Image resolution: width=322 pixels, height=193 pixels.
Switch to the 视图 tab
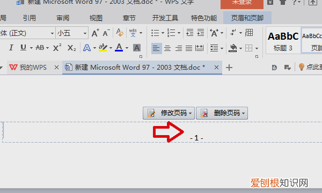click(x=96, y=18)
